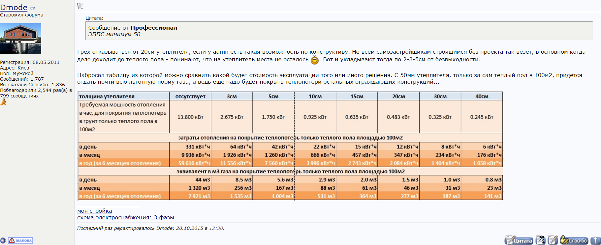Click the multi-quote icon with quotation marks
Image resolution: width=601 pixels, height=245 pixels.
point(541,240)
